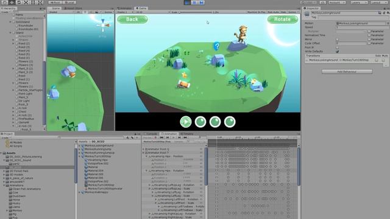
Task: Play the animation clip preview
Action: [173, 137]
